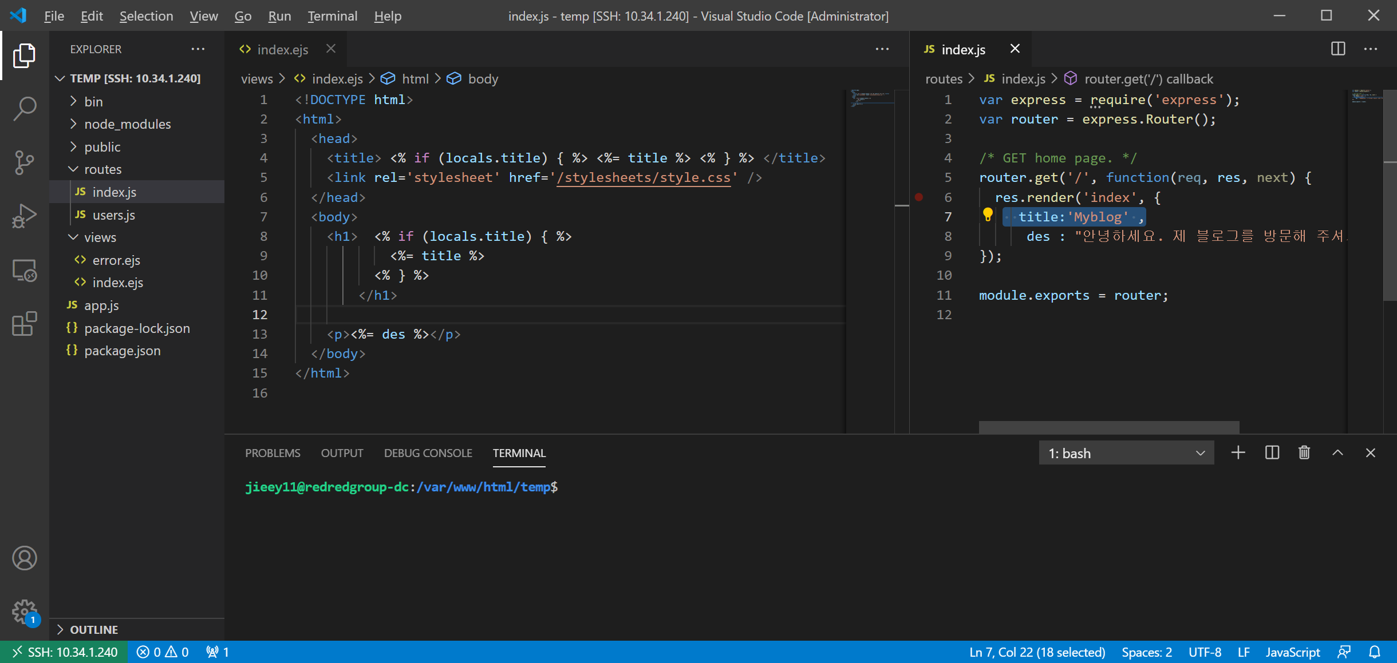Viewport: 1397px width, 663px height.
Task: Click the horizontal scrollbar in index.js editor
Action: pyautogui.click(x=1108, y=427)
